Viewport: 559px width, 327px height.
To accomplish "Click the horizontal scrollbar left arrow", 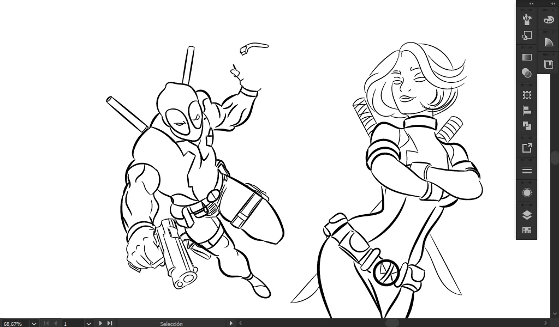I will point(240,323).
